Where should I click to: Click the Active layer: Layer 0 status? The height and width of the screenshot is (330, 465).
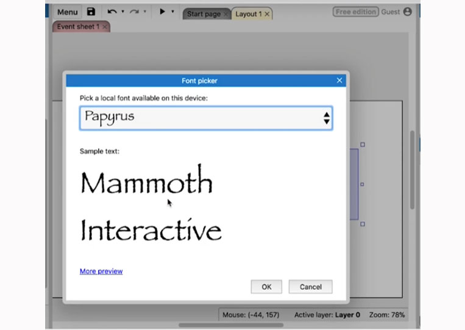327,315
